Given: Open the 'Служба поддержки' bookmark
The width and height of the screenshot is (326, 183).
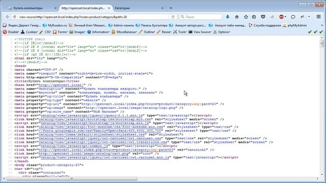Looking at the screenshot, I should tap(265, 25).
